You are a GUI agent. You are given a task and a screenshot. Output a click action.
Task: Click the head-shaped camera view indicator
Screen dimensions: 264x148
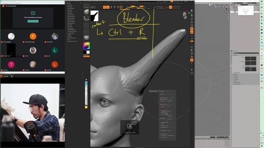[185, 15]
